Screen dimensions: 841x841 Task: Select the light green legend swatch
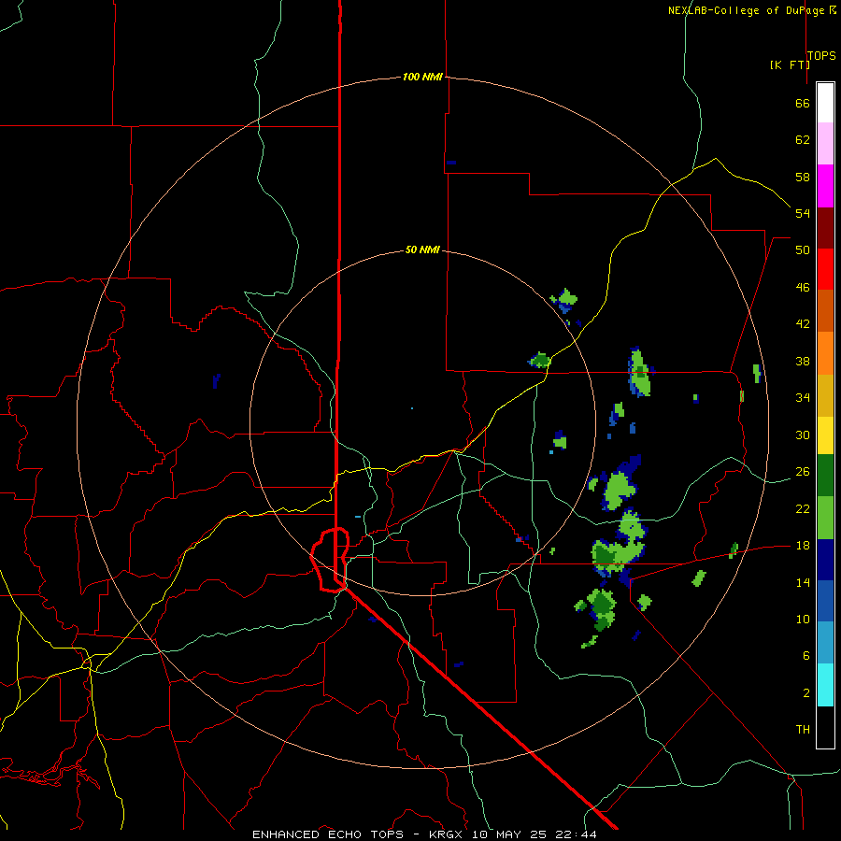pyautogui.click(x=825, y=518)
